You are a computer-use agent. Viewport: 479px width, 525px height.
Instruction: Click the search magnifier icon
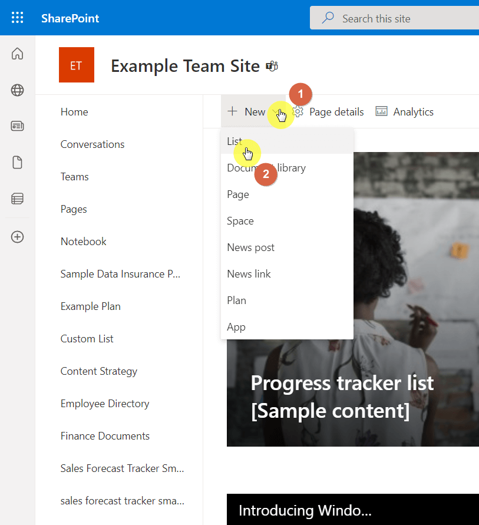click(328, 18)
